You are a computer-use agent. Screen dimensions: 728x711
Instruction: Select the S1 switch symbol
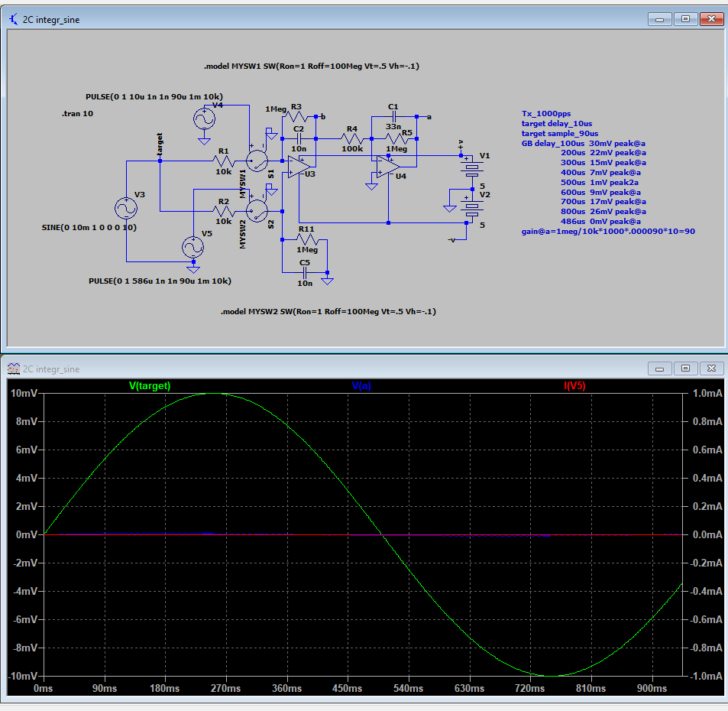pos(257,161)
